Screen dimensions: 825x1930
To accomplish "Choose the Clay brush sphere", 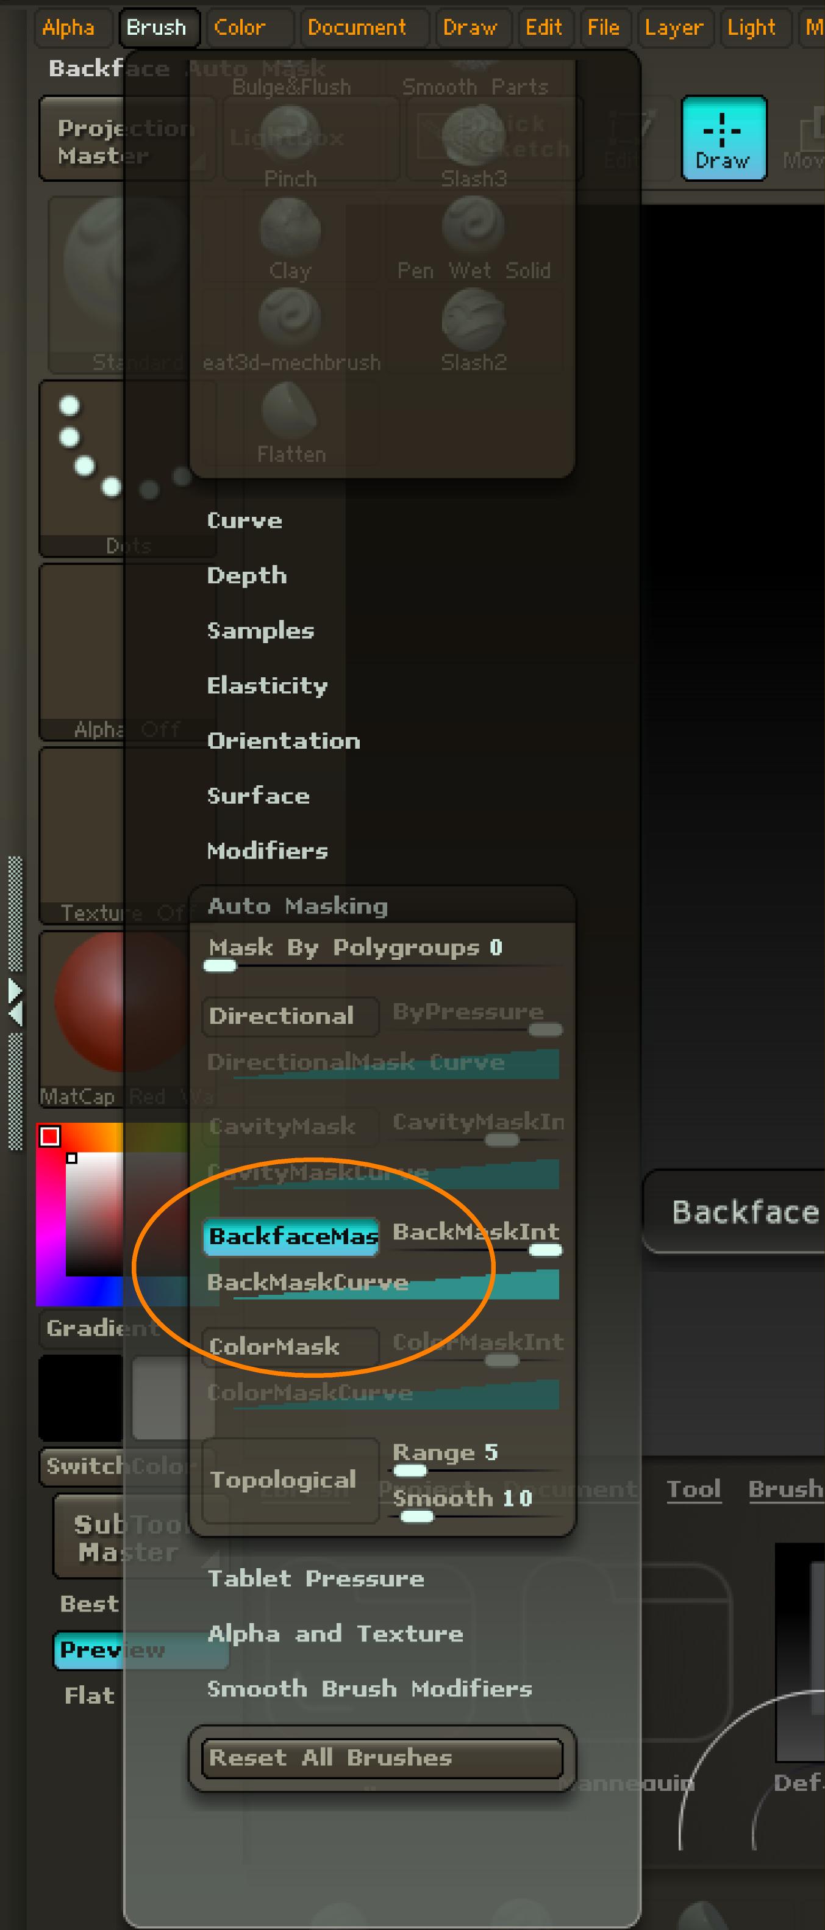I will [x=290, y=227].
